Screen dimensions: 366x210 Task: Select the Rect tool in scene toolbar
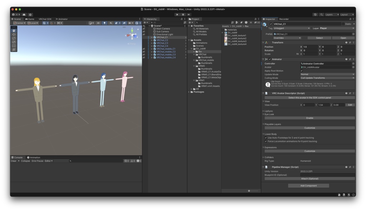click(x=14, y=46)
